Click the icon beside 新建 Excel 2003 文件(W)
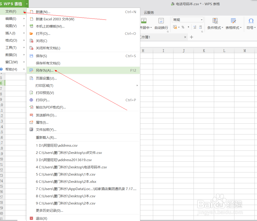Viewport: 257px width, 221px height. pyautogui.click(x=31, y=19)
